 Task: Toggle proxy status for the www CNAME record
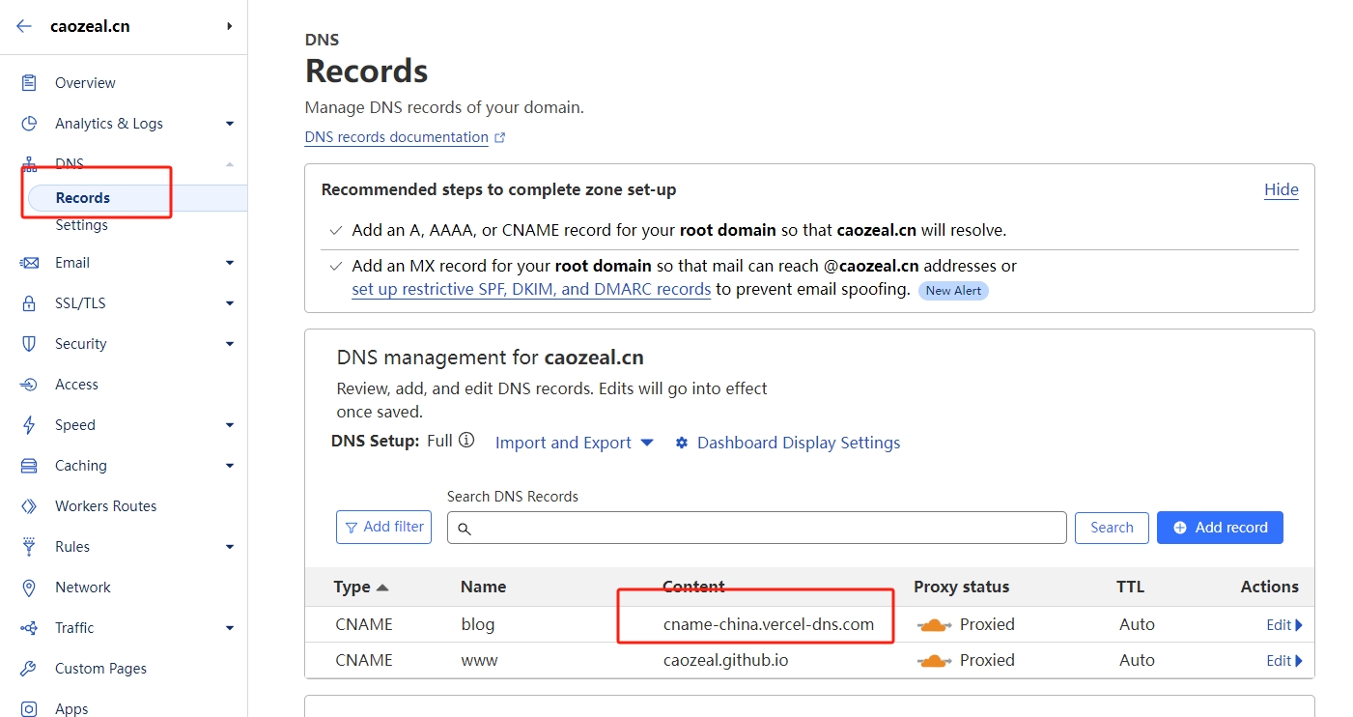tap(933, 660)
